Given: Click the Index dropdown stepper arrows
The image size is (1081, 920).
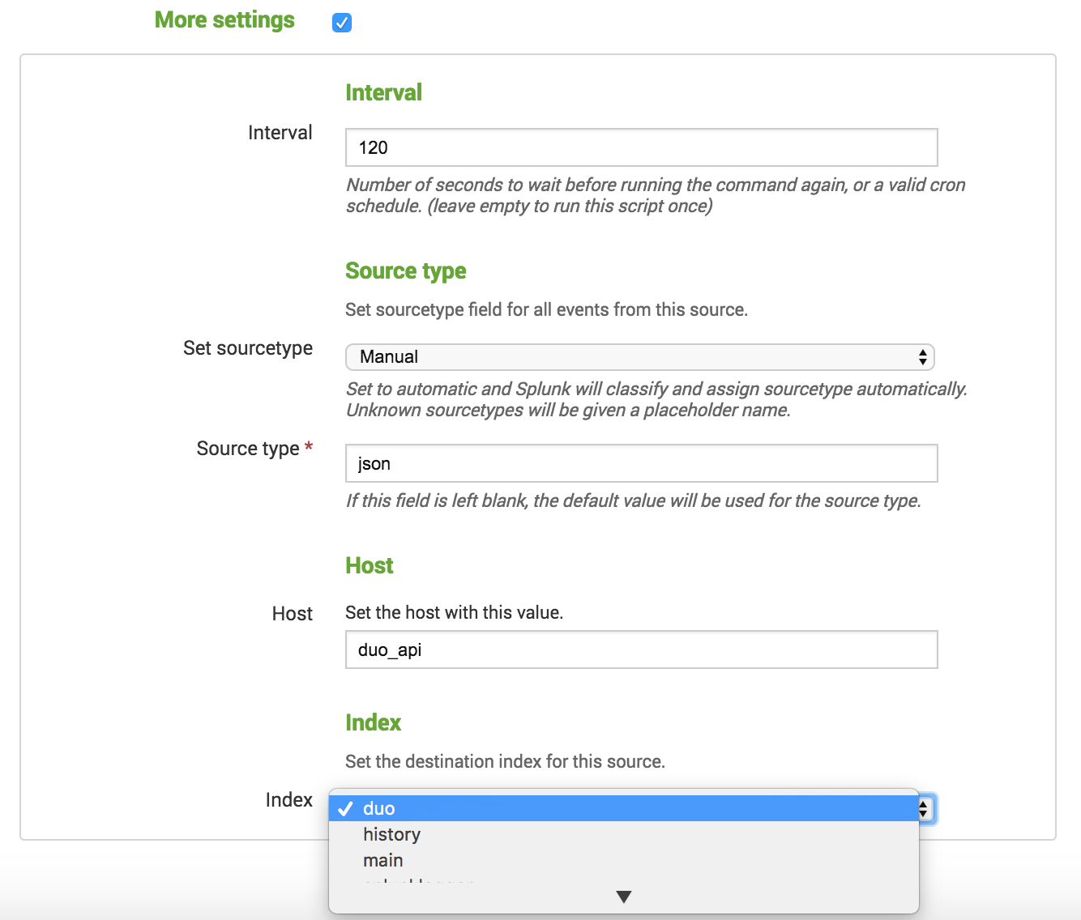Looking at the screenshot, I should point(922,807).
